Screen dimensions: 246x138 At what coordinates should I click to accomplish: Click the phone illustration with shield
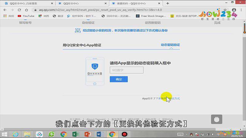pos(95,71)
